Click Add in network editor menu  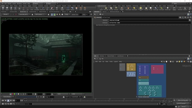point(96,62)
